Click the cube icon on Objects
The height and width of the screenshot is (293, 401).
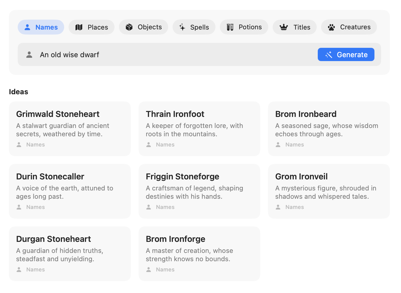tap(129, 27)
